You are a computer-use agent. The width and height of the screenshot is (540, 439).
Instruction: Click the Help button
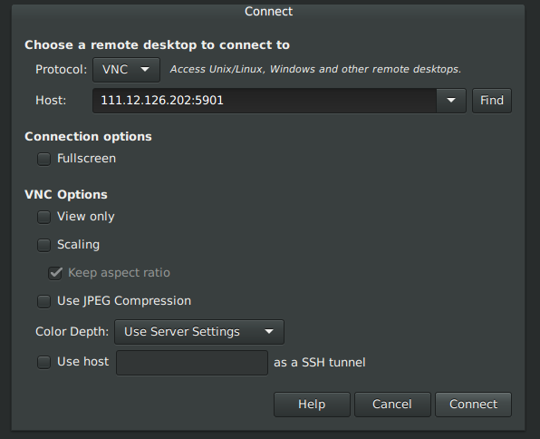point(312,405)
